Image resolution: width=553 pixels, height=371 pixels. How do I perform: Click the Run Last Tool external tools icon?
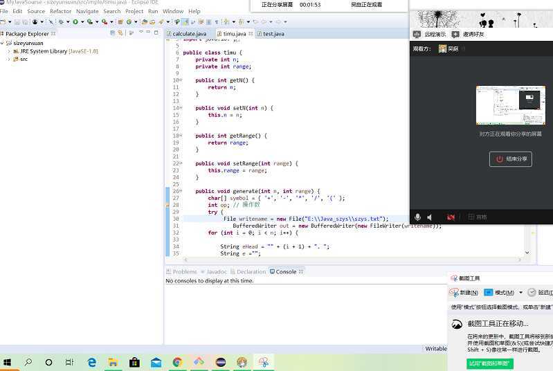coord(104,22)
